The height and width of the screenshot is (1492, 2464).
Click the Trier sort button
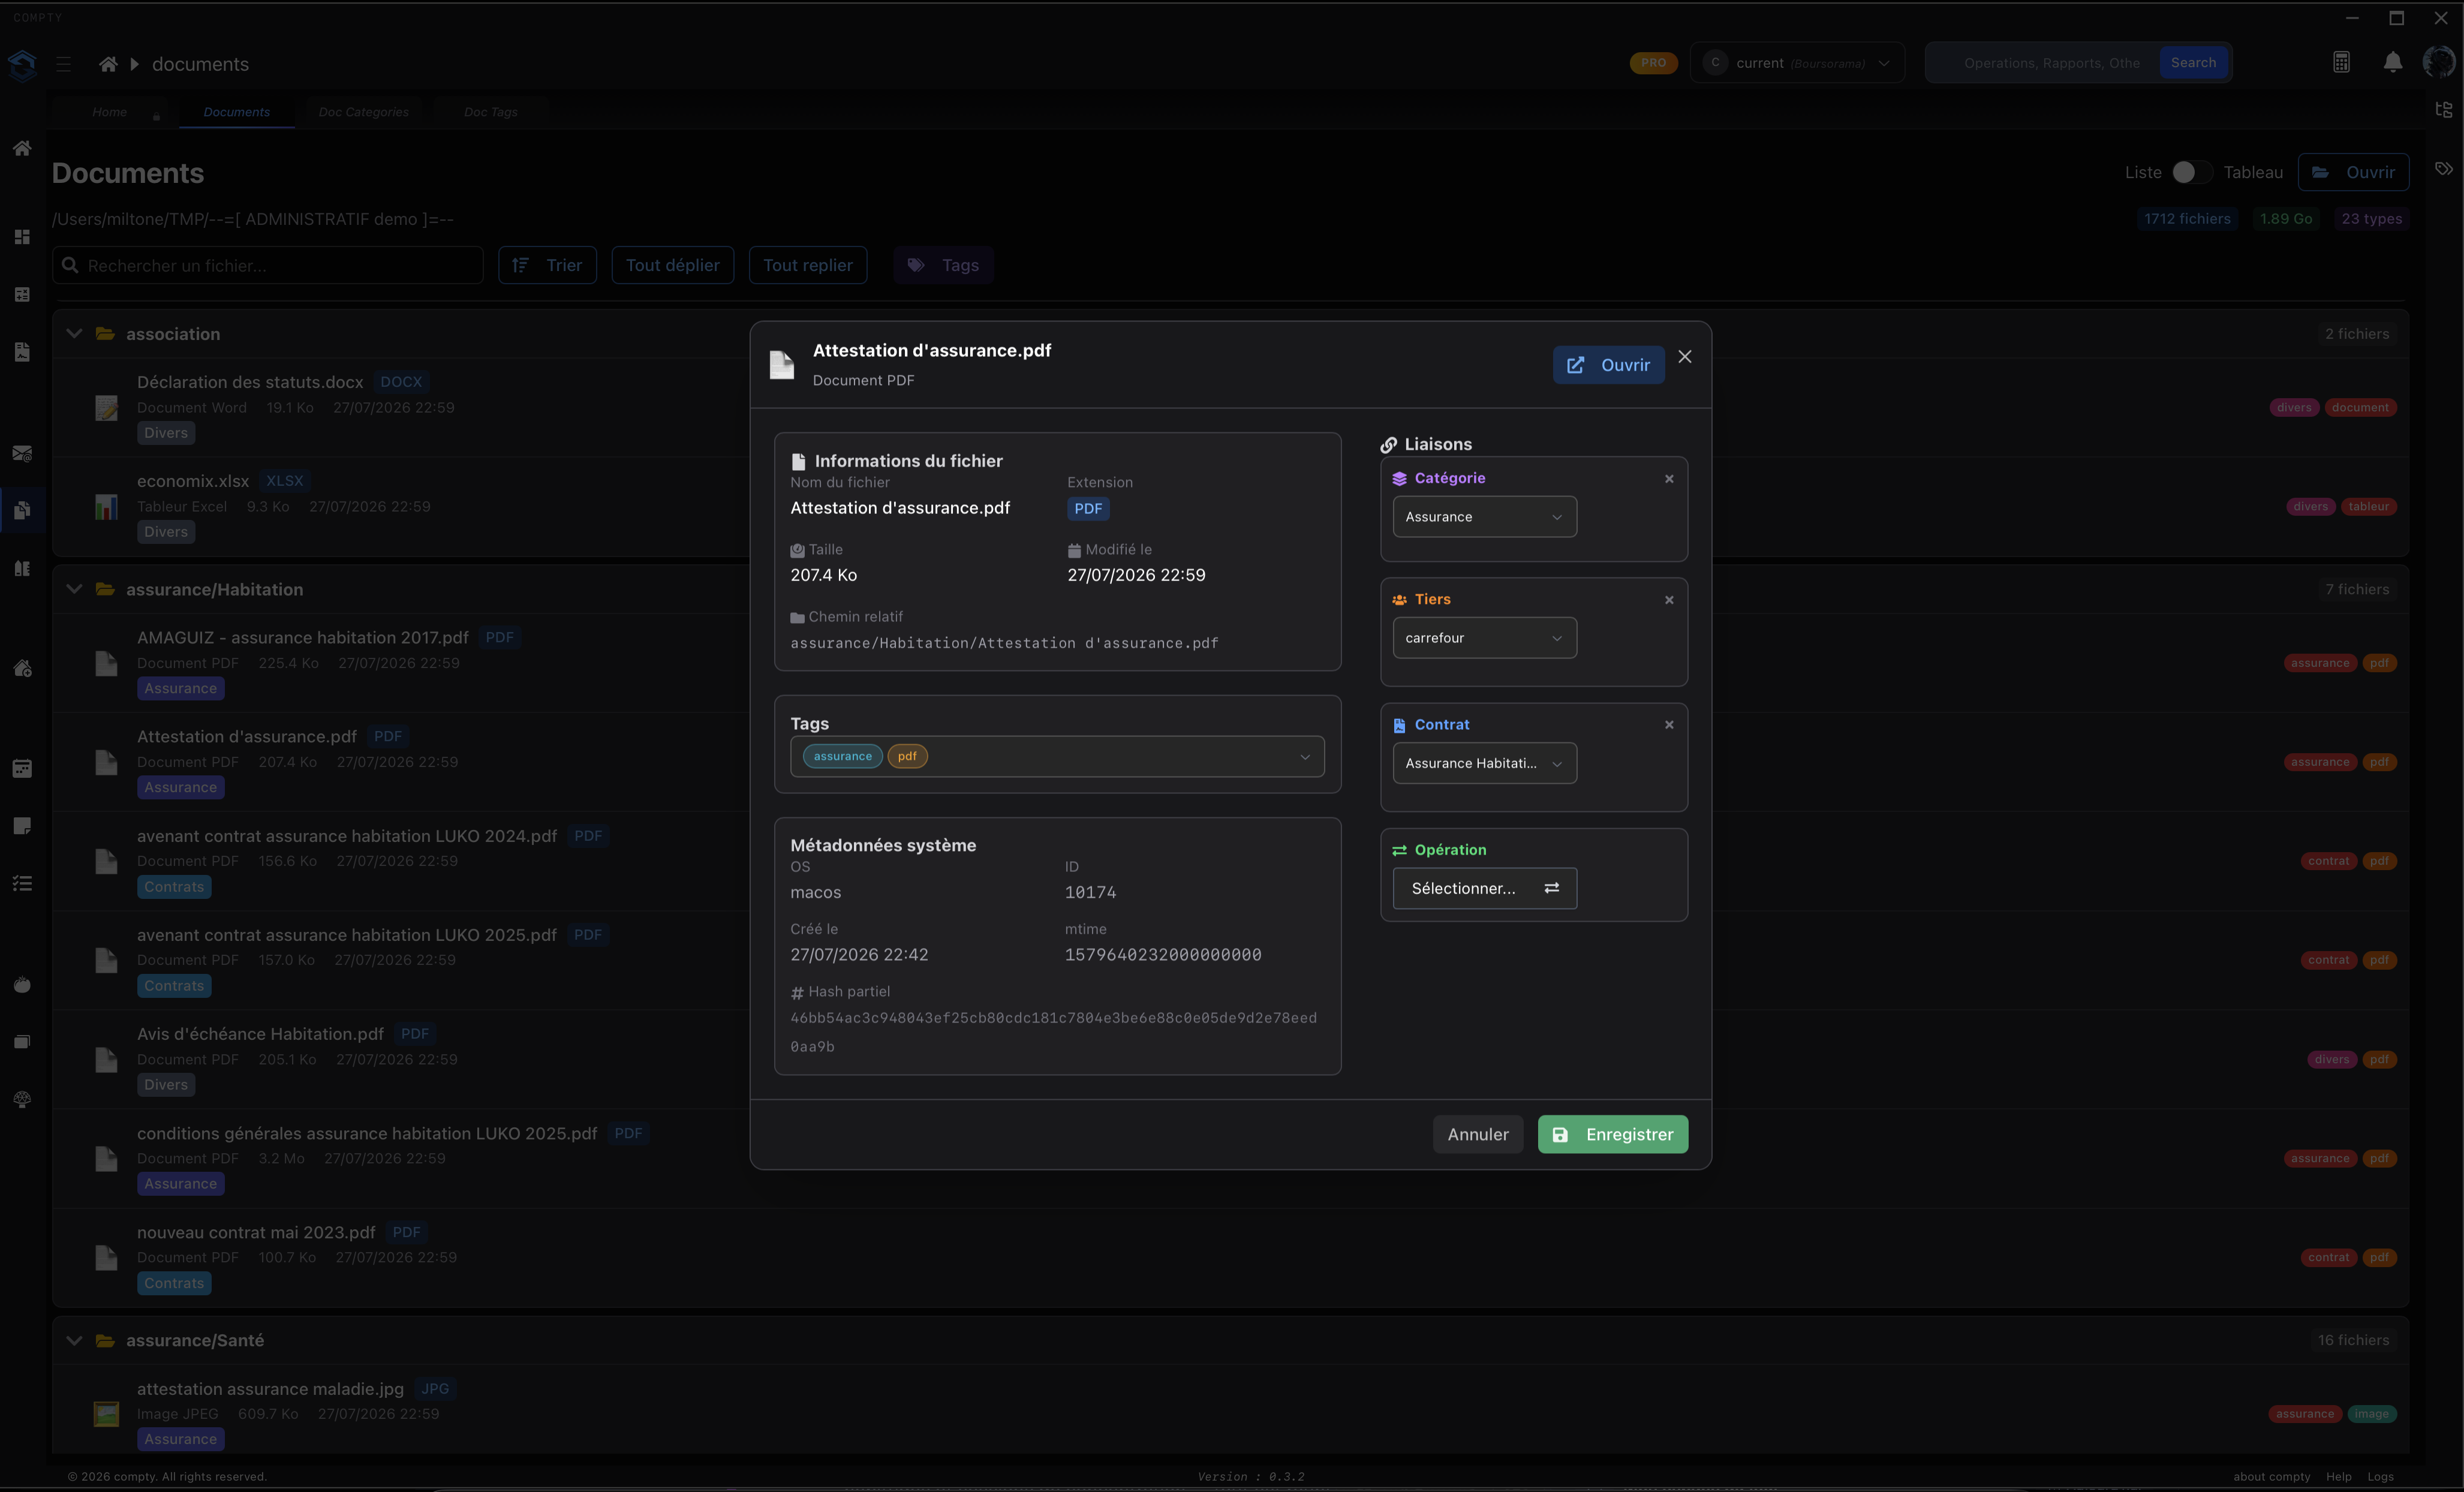pyautogui.click(x=547, y=266)
